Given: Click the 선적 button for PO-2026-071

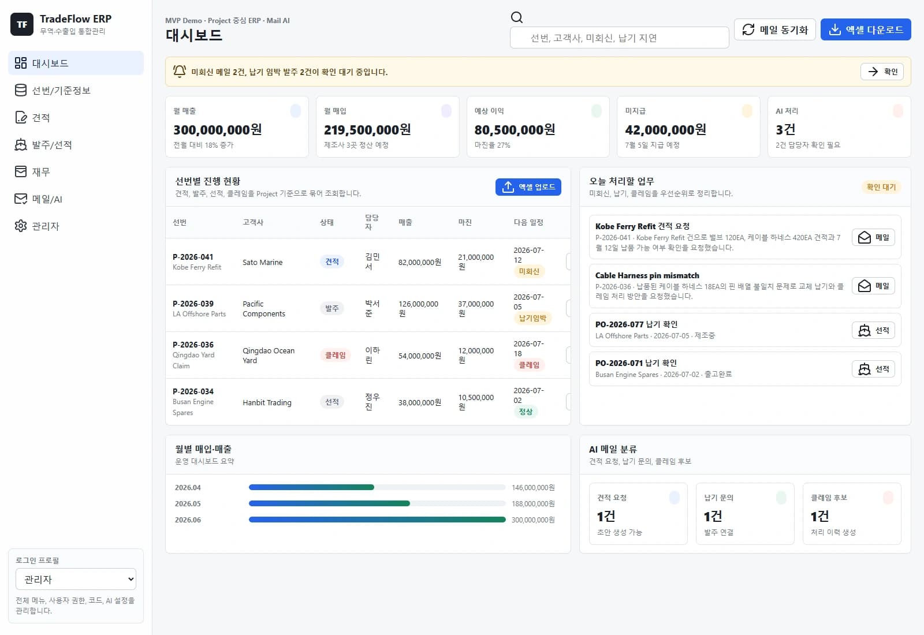Looking at the screenshot, I should pyautogui.click(x=874, y=369).
